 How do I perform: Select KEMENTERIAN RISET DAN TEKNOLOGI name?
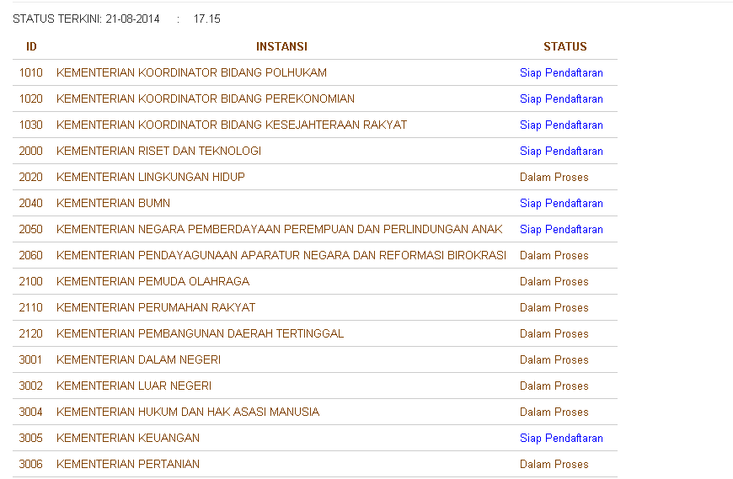pyautogui.click(x=158, y=152)
